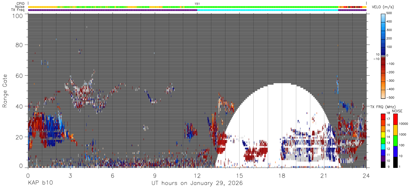Click the NOISE legend title

397,111
